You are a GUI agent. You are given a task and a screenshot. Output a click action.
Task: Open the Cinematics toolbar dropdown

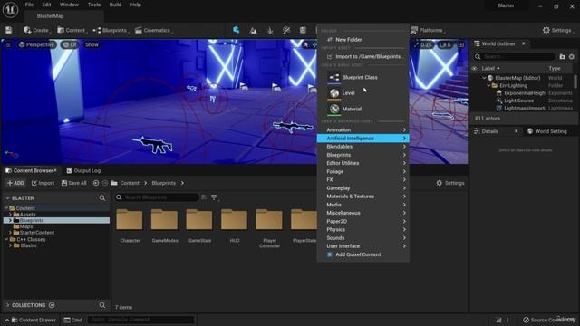153,30
